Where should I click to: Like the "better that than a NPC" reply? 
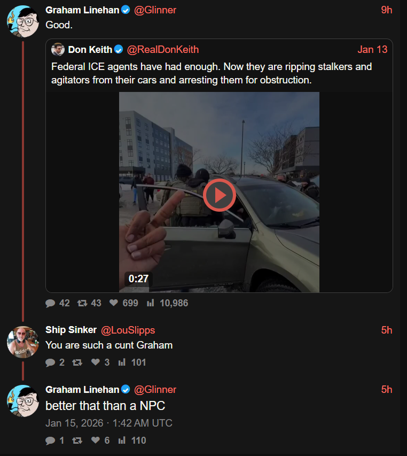[x=95, y=440]
